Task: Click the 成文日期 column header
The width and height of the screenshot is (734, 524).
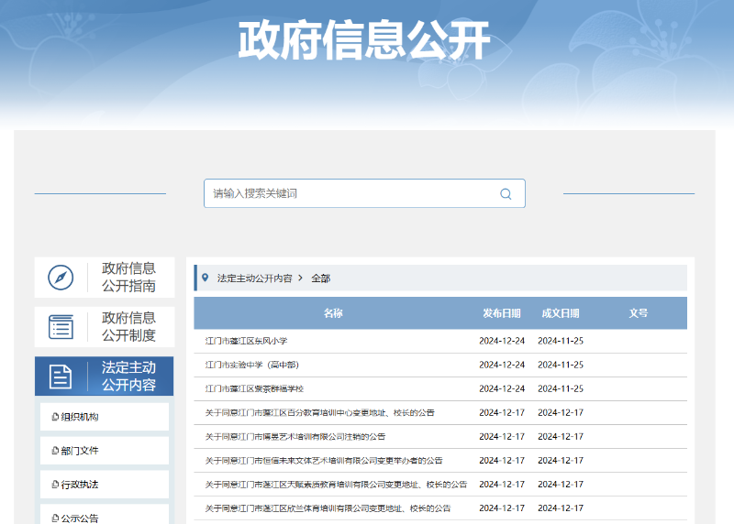Action: pyautogui.click(x=561, y=313)
